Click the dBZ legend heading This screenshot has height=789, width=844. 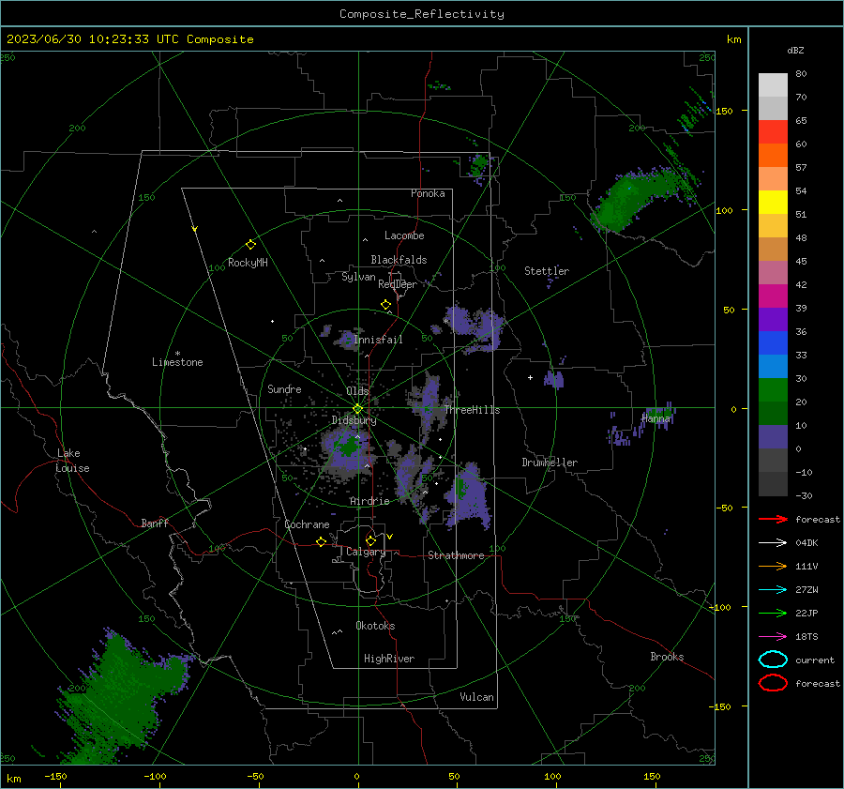(795, 51)
